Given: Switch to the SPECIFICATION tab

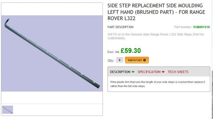Looking at the screenshot, I should (x=149, y=72).
